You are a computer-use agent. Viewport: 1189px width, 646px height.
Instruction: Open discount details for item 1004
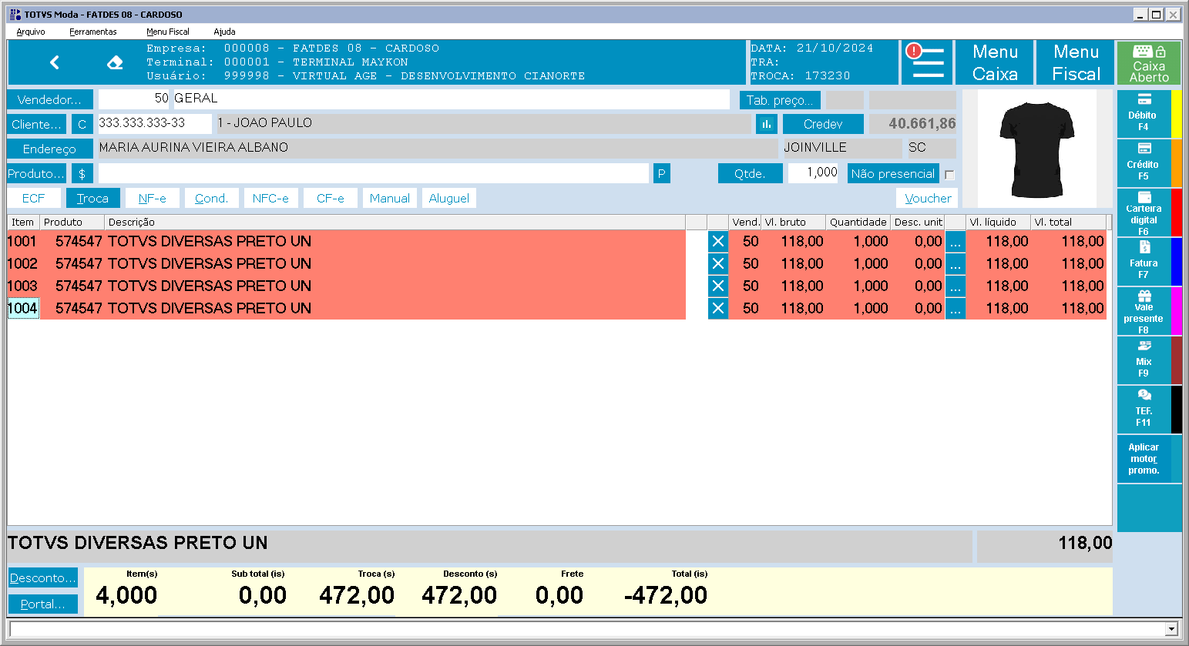956,309
